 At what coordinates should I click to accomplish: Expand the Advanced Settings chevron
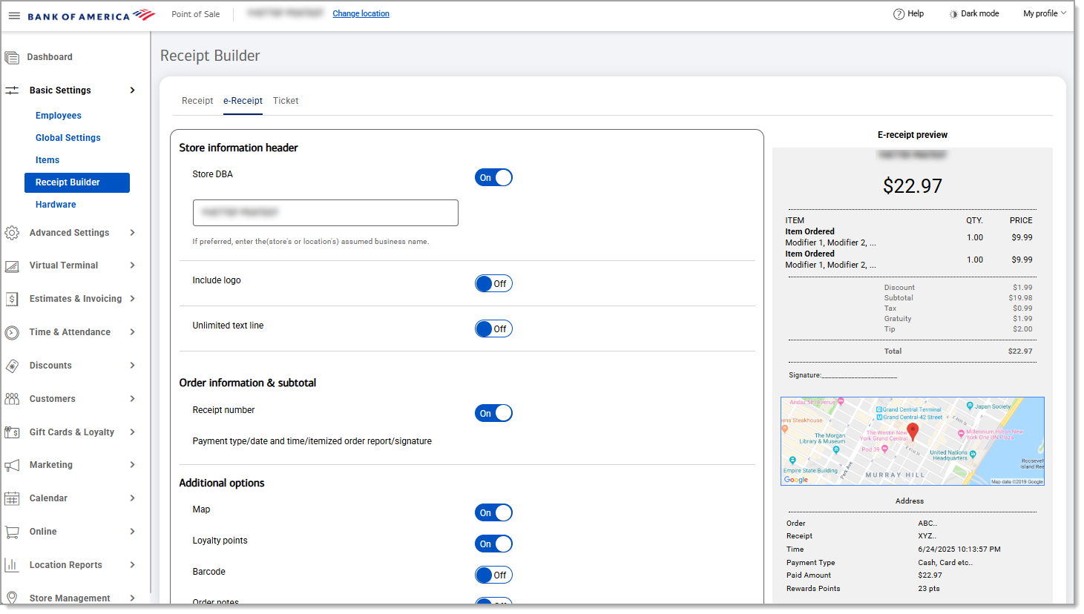tap(133, 233)
